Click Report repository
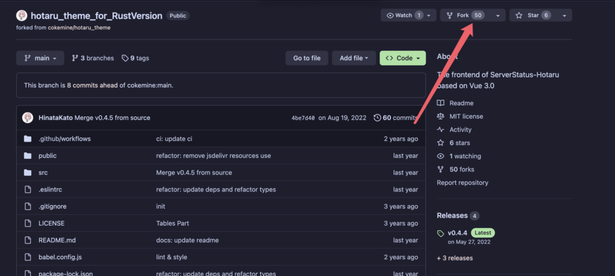615x276 pixels. click(x=462, y=182)
